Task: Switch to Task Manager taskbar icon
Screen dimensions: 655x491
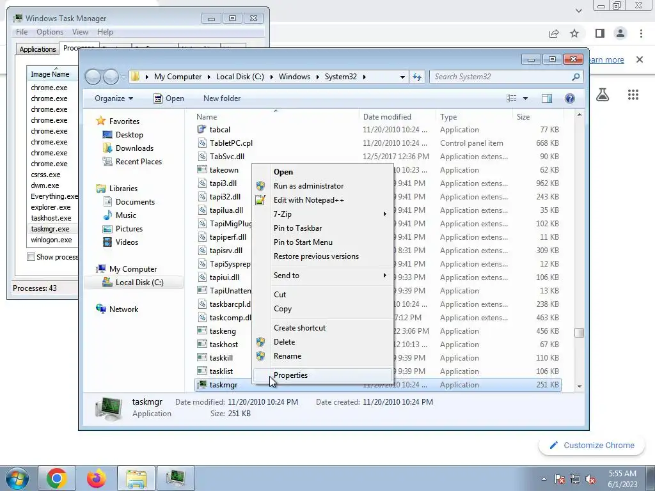Action: click(x=176, y=478)
